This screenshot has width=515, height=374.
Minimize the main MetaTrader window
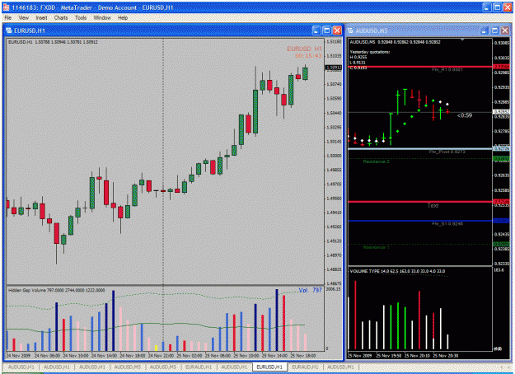tap(487, 7)
